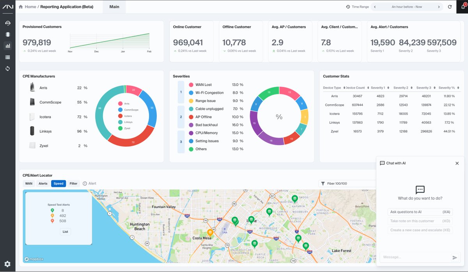Open the settings gear at bottom left
This screenshot has width=468, height=272.
[x=7, y=263]
